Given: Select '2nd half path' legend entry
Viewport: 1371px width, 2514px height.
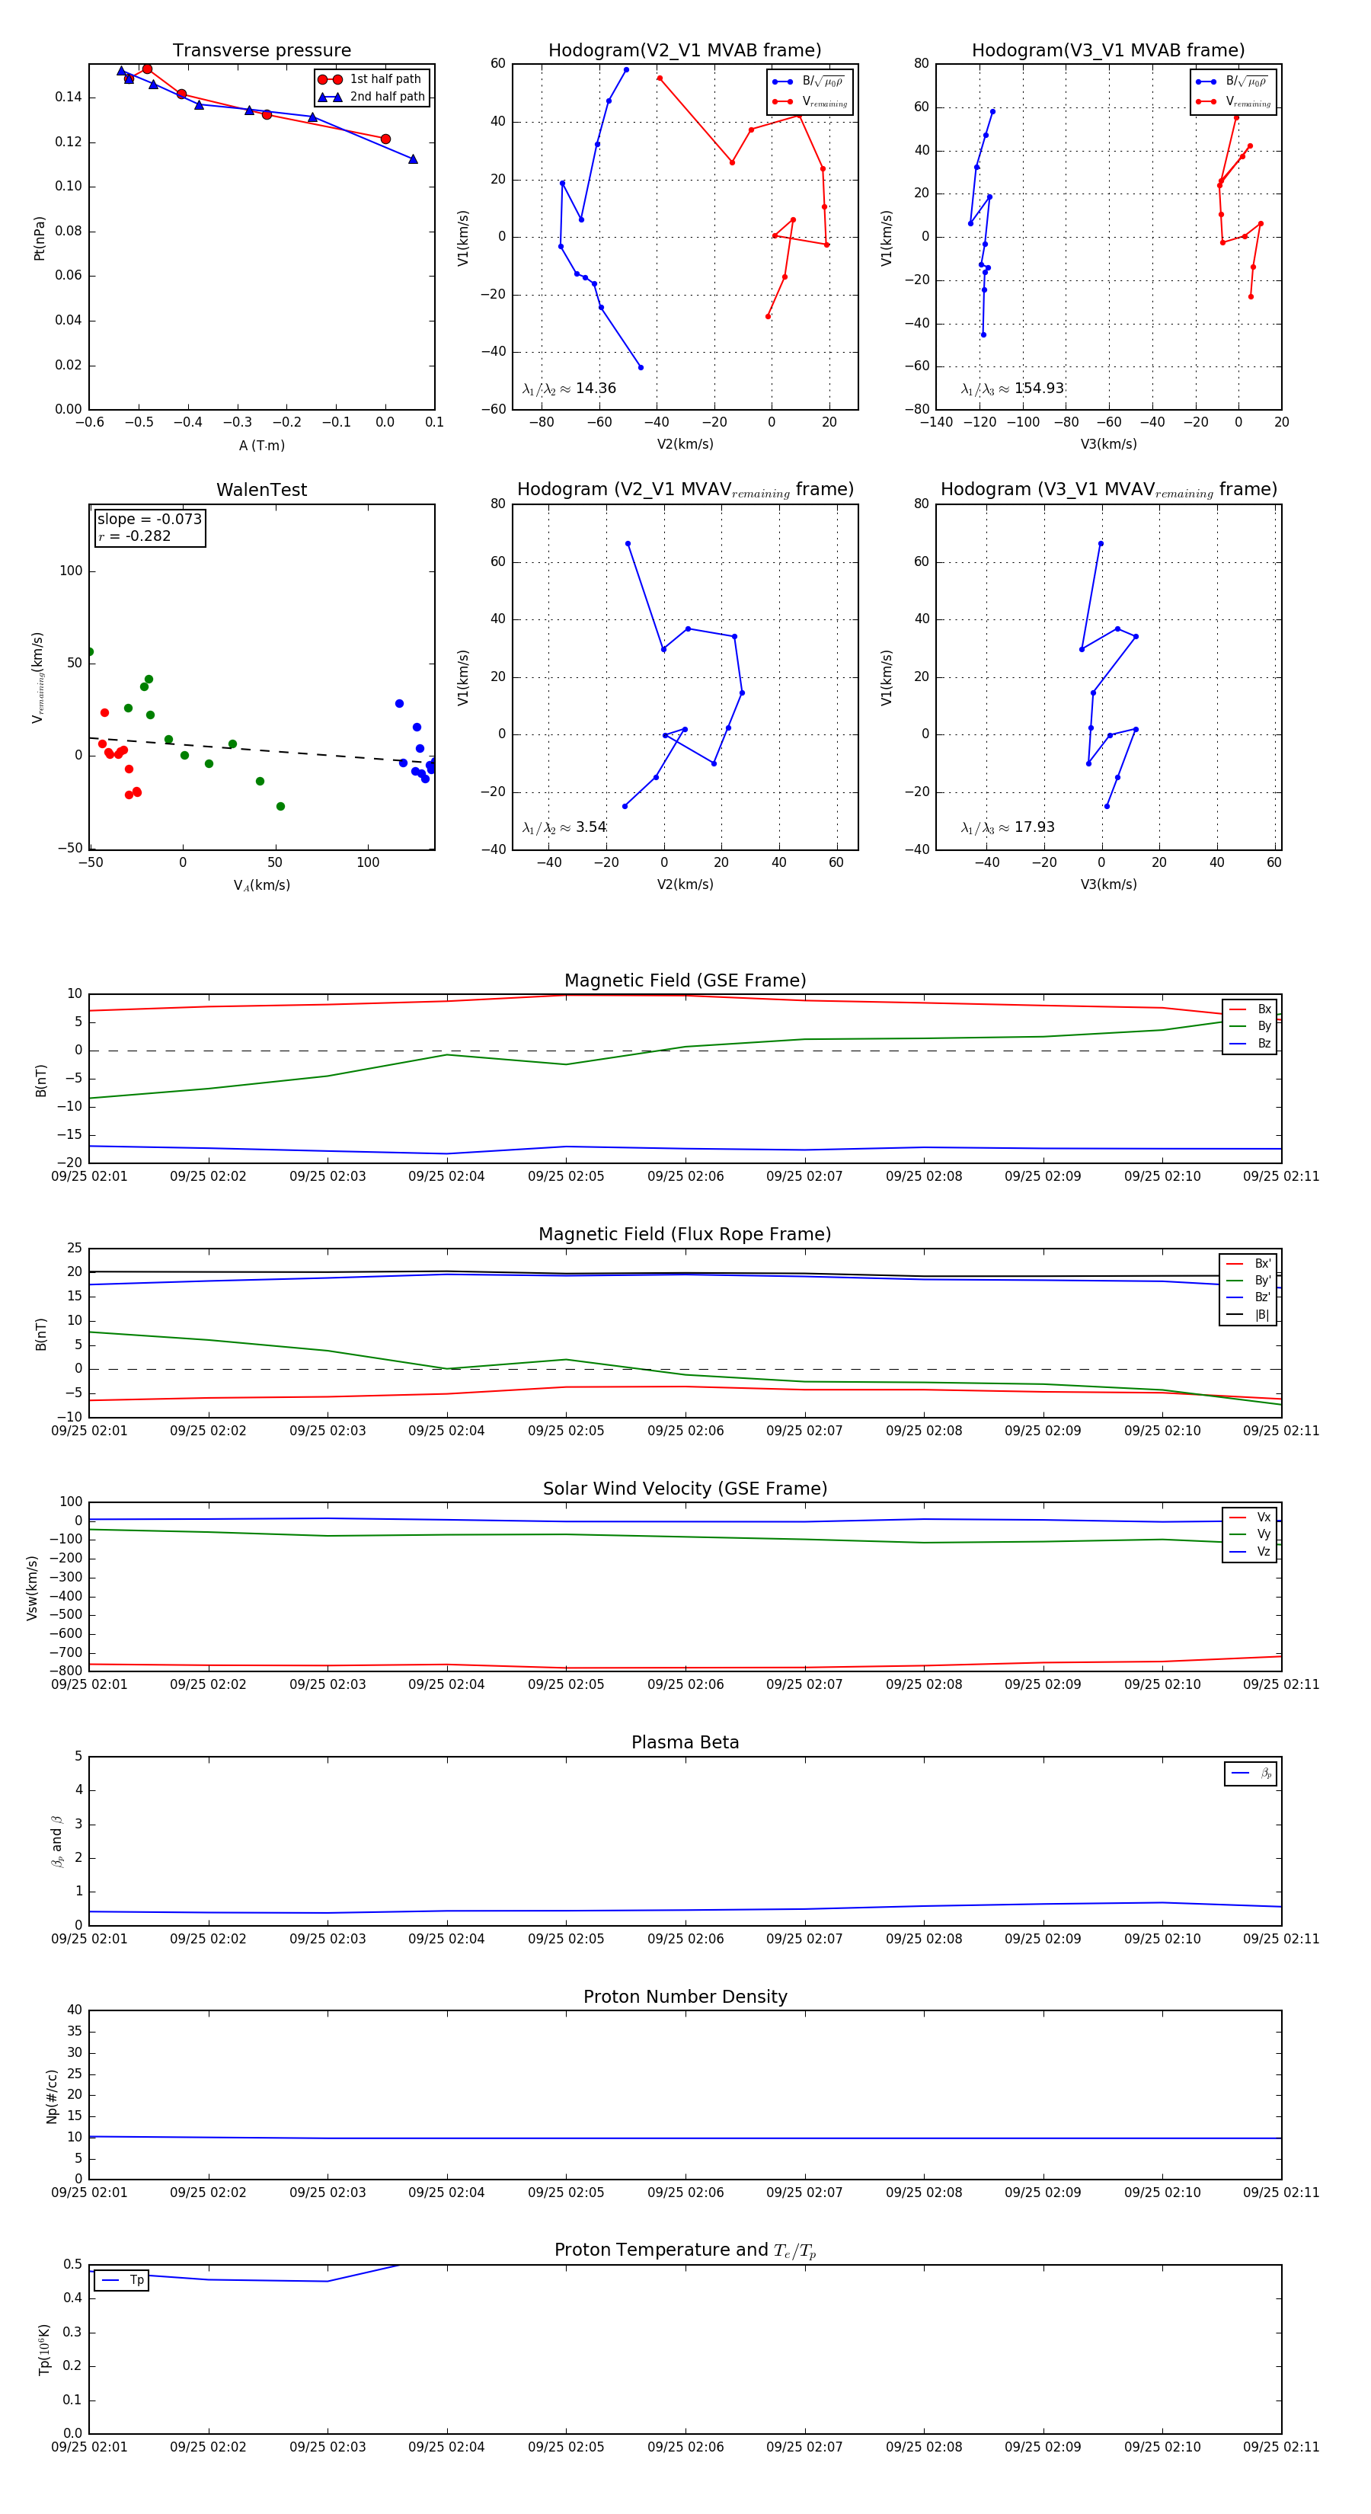Looking at the screenshot, I should [x=372, y=97].
